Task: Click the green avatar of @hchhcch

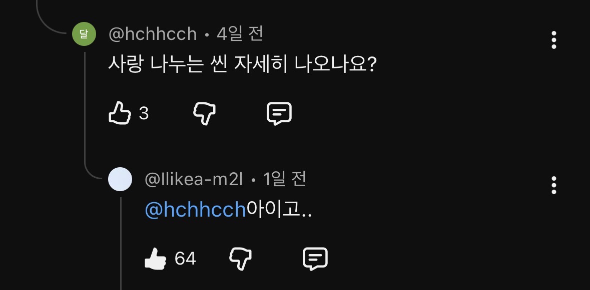Action: [x=84, y=34]
